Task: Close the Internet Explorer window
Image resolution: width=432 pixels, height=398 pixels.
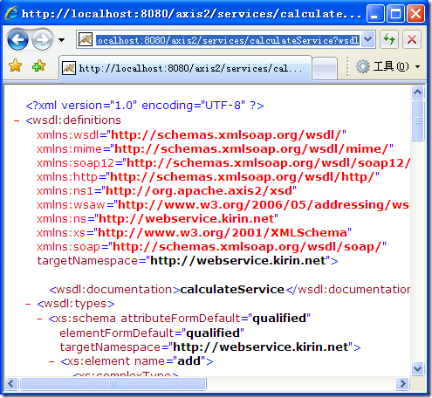Action: [416, 14]
